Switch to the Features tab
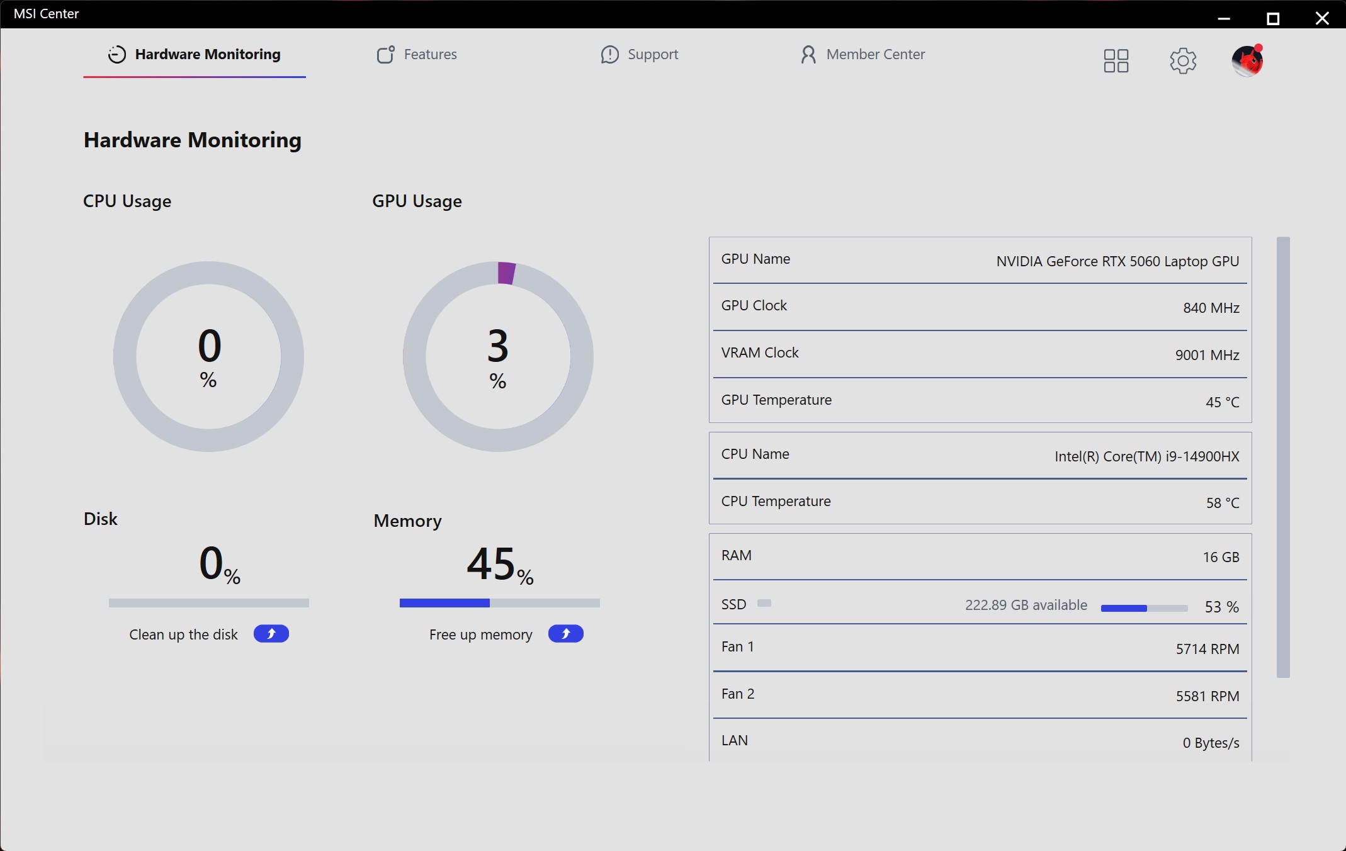Screen dimensions: 1346x851 coord(417,54)
